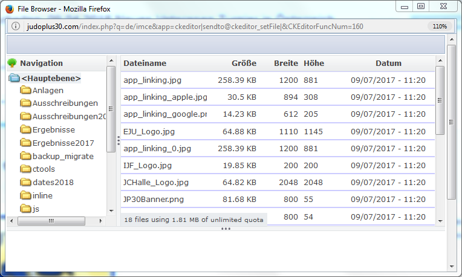Click the backup_migrate folder icon
Screen dimensions: 462x277
[x=25, y=156]
